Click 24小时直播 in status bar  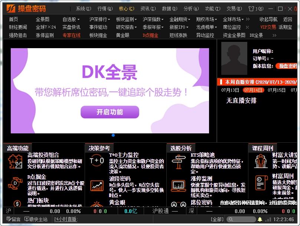click(x=66, y=219)
